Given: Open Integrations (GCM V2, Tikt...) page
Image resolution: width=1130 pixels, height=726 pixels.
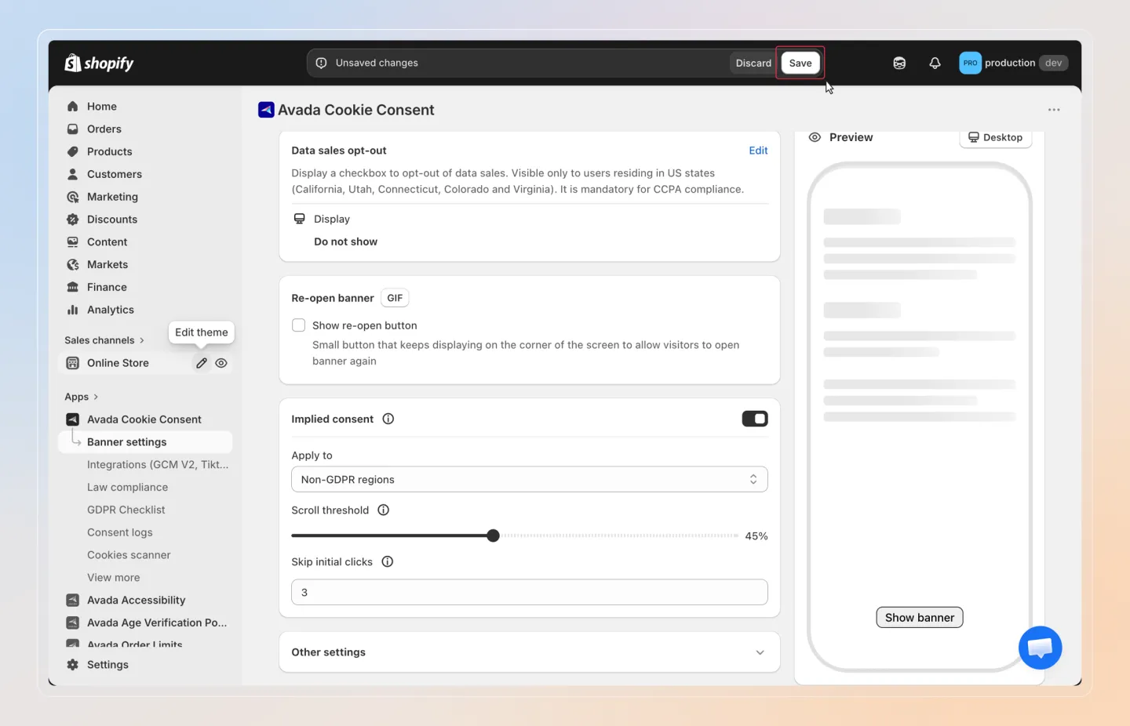Looking at the screenshot, I should pos(158,465).
